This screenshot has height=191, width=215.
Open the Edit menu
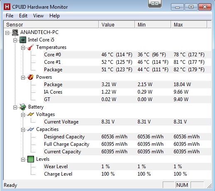[x=23, y=16]
